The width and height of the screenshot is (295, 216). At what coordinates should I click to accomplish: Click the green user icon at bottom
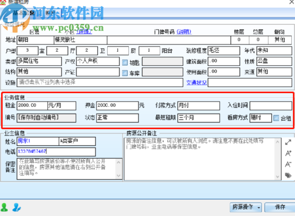pos(4,208)
